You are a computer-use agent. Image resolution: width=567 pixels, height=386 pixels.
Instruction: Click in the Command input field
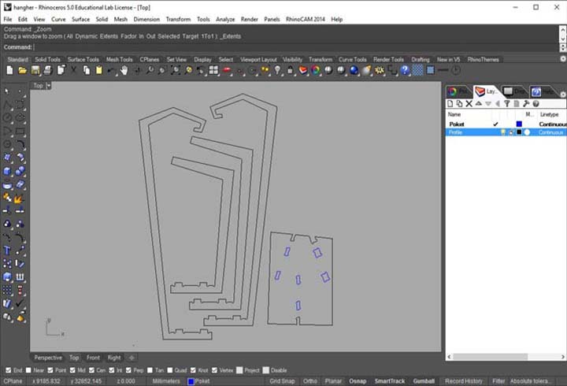[x=296, y=47]
